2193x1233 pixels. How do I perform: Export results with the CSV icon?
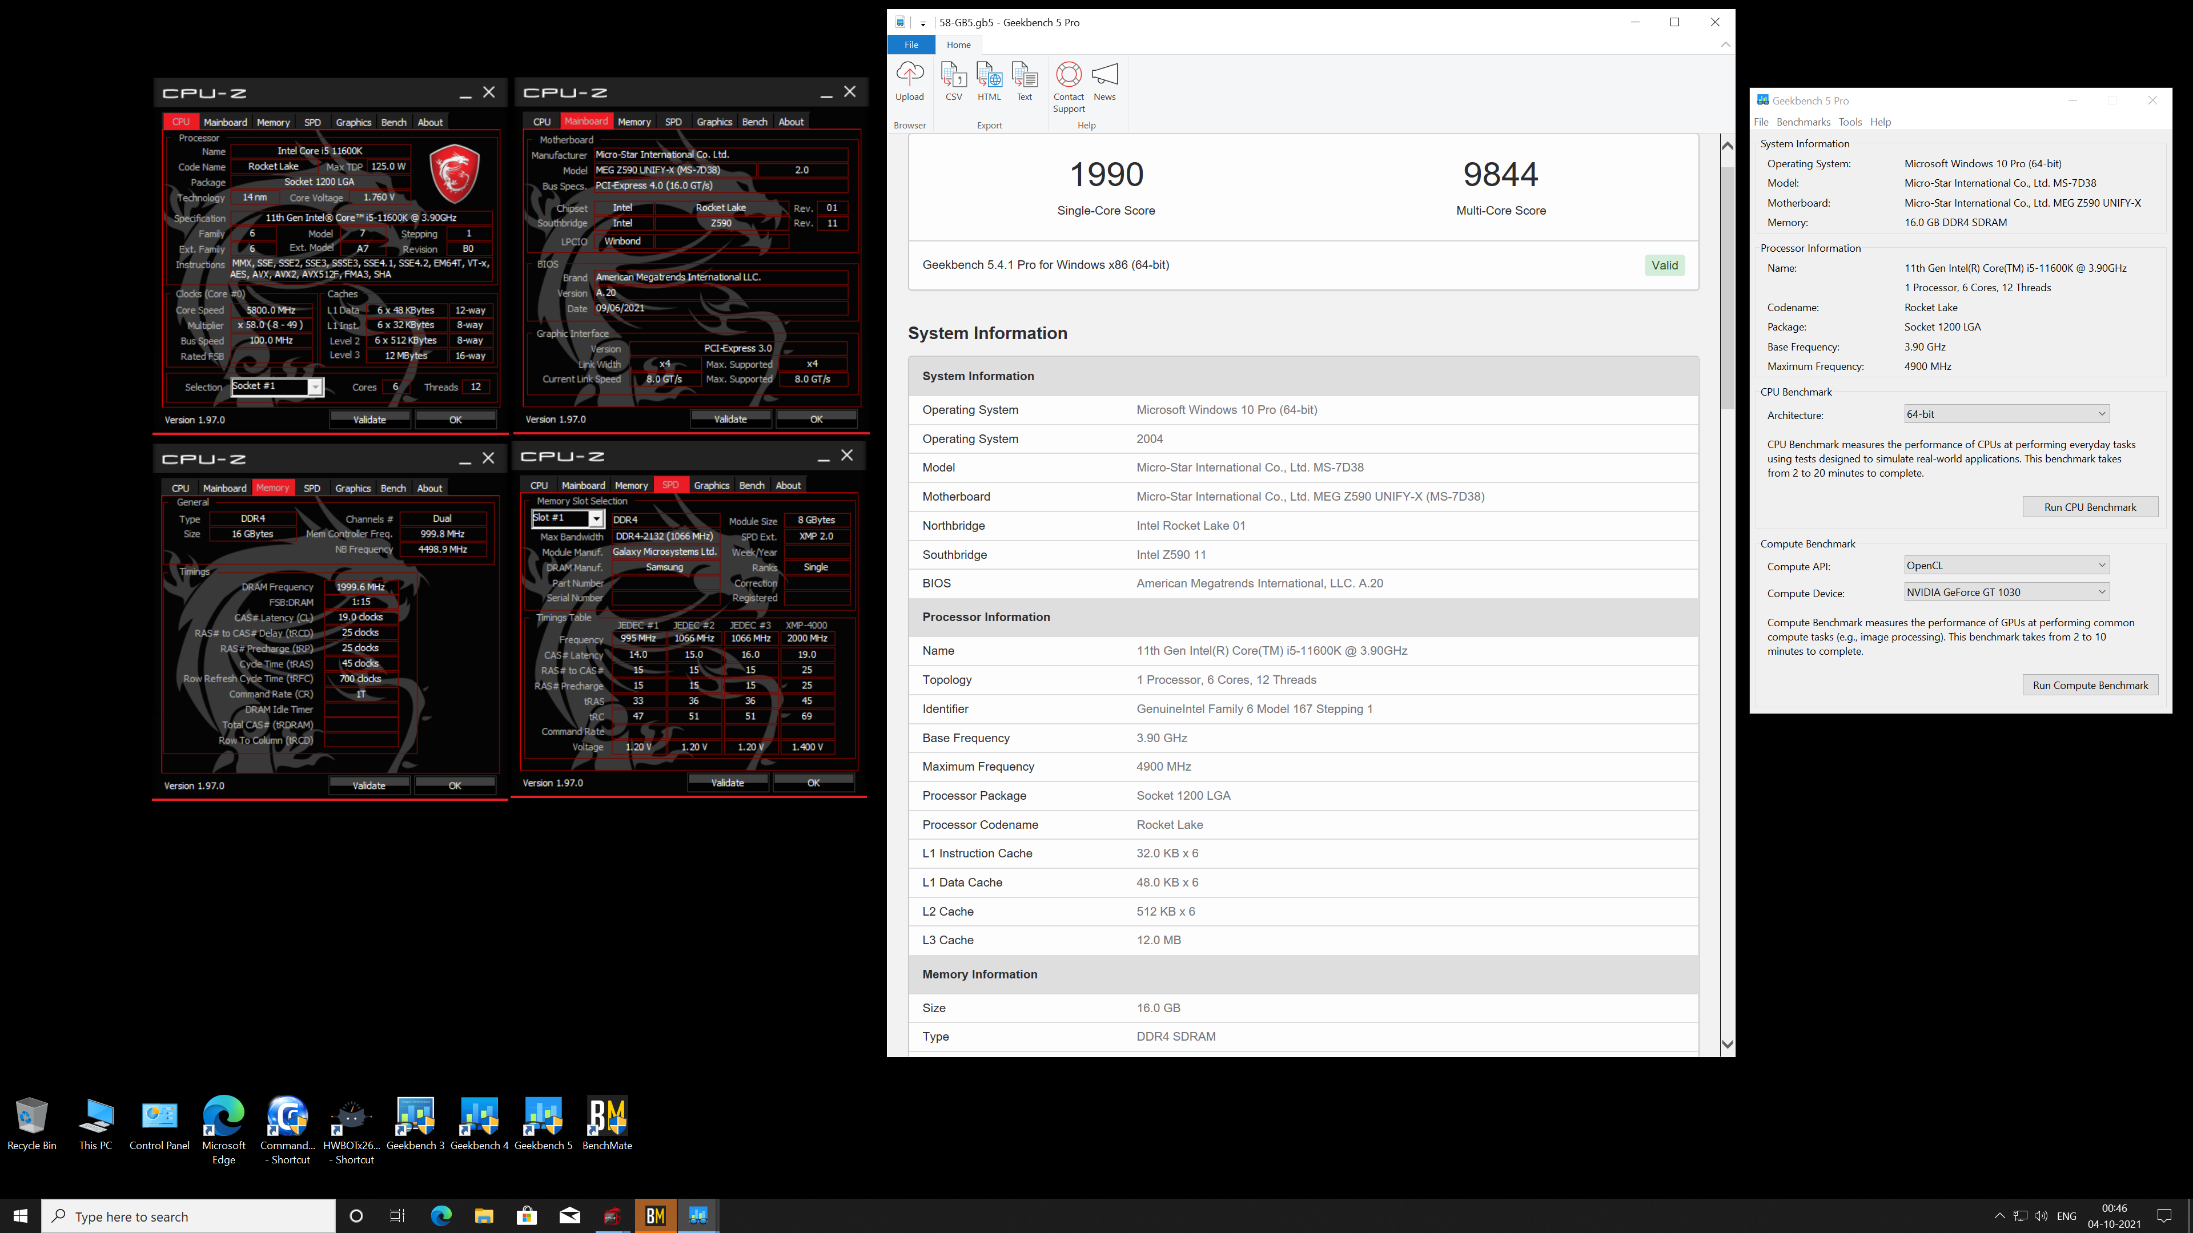954,82
